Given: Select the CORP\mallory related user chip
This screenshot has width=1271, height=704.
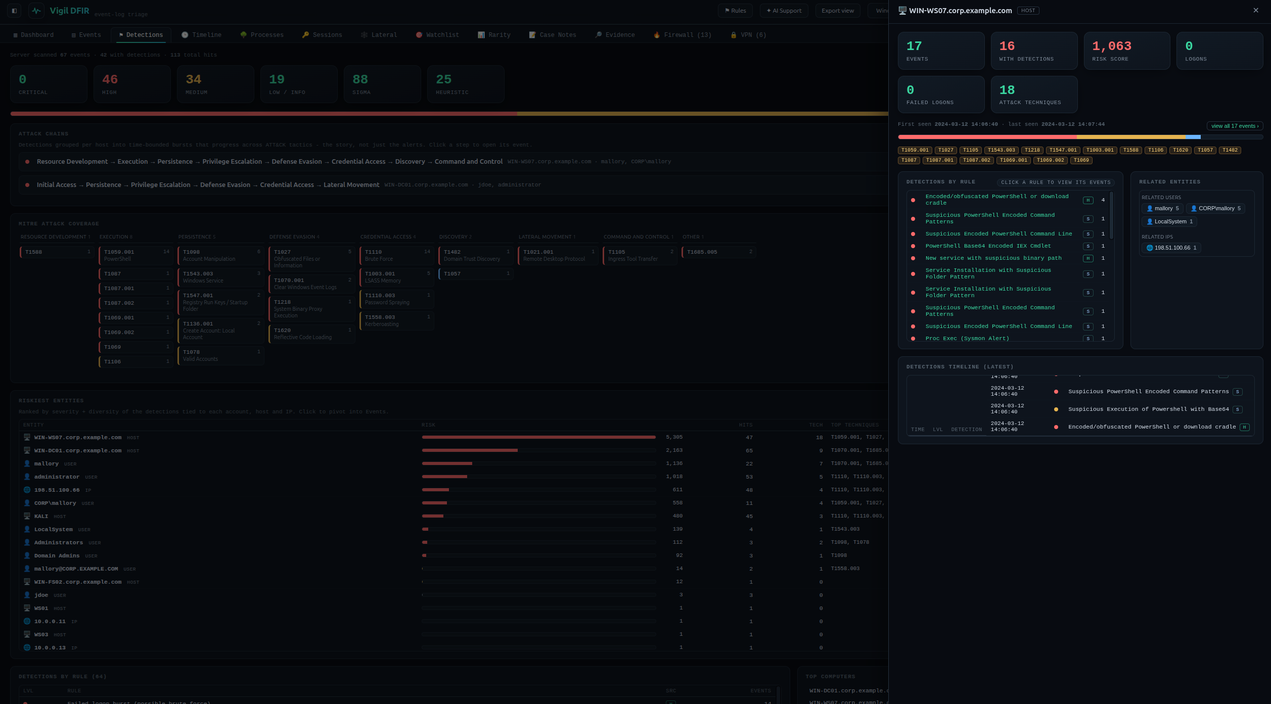Looking at the screenshot, I should [x=1215, y=208].
